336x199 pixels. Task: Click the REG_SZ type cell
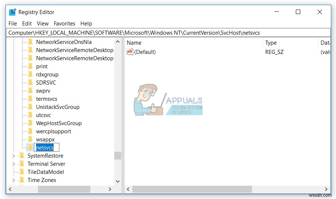pyautogui.click(x=274, y=52)
